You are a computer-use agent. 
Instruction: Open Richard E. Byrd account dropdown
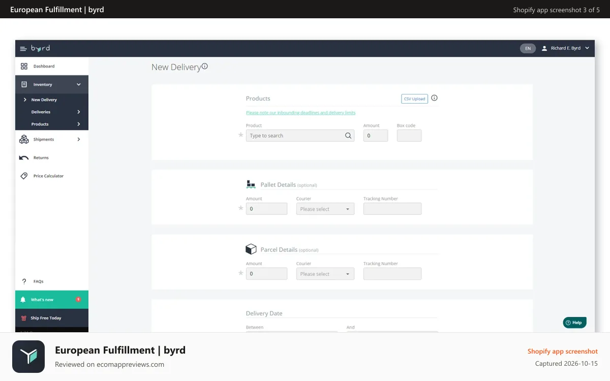pyautogui.click(x=565, y=48)
